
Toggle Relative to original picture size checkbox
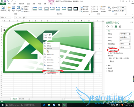(x=109, y=53)
